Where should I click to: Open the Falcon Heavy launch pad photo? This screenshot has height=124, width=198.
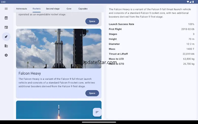click(x=59, y=49)
